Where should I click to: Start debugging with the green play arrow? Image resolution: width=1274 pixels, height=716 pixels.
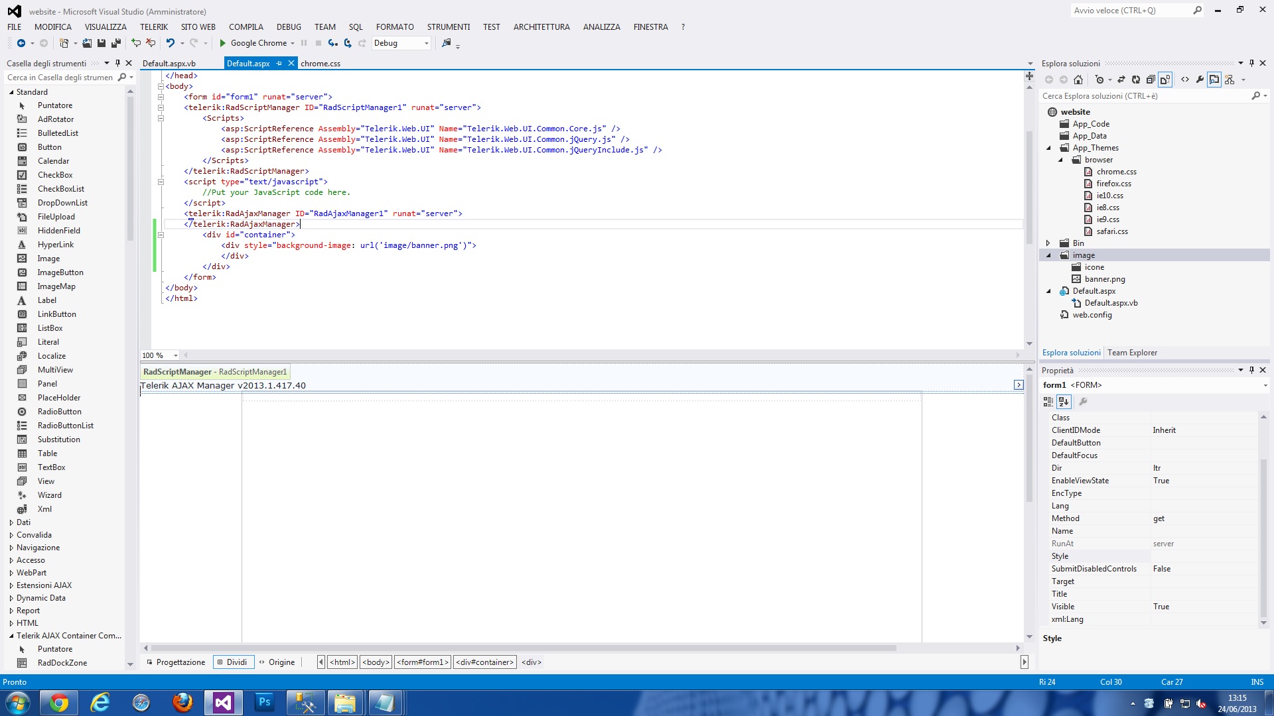tap(223, 43)
